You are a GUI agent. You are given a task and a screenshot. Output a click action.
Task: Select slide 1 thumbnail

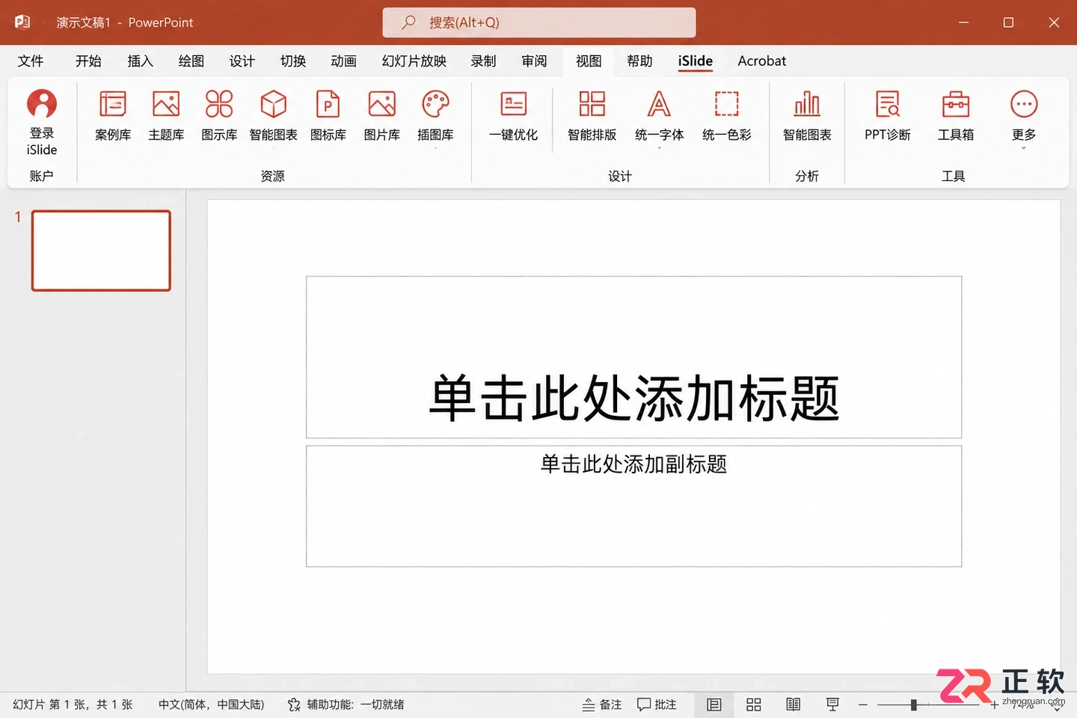pyautogui.click(x=101, y=251)
